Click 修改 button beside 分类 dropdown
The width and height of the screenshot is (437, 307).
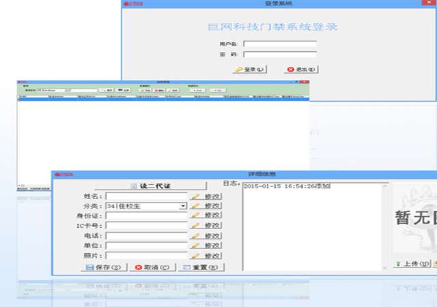[x=206, y=206]
